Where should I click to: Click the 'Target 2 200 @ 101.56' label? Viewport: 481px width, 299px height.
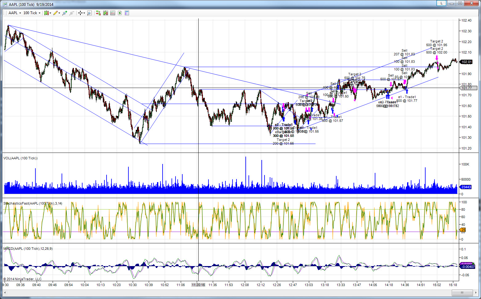pos(283,142)
